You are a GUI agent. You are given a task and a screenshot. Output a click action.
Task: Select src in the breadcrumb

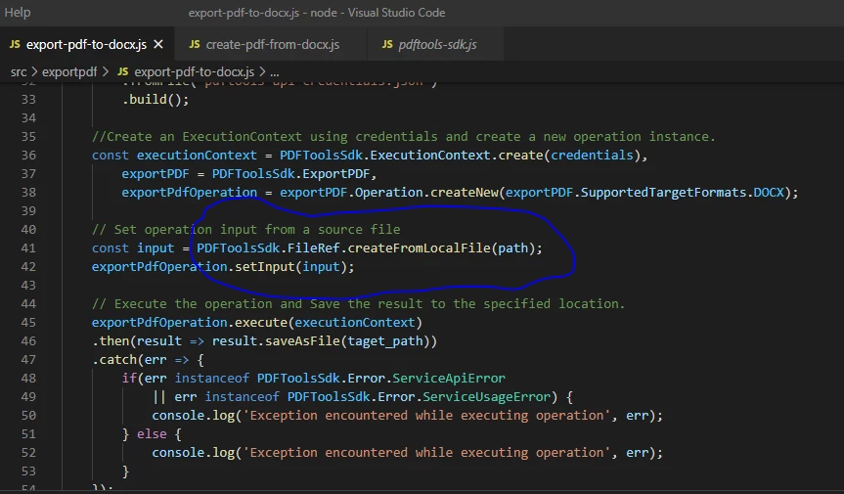(19, 72)
